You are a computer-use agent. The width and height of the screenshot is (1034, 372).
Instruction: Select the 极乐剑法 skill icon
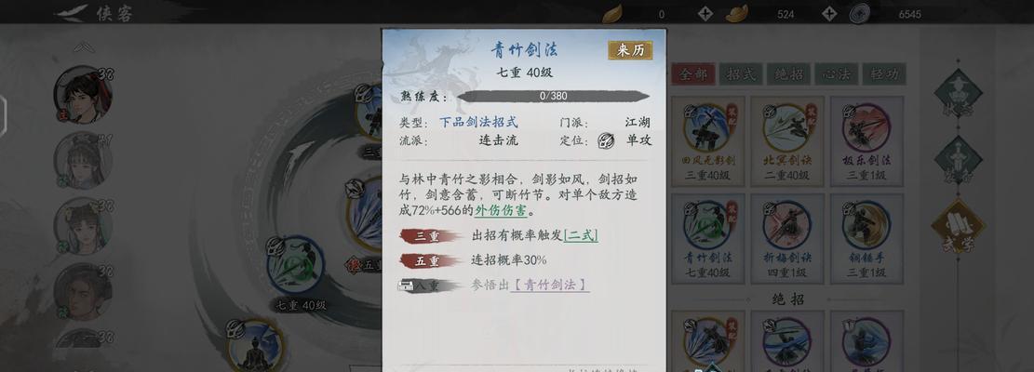[x=866, y=127]
